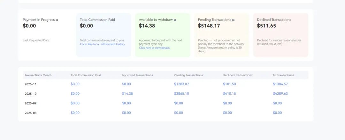The width and height of the screenshot is (345, 140).
Task: Open 2025-08 Declined Transactions amount
Action: pyautogui.click(x=227, y=113)
